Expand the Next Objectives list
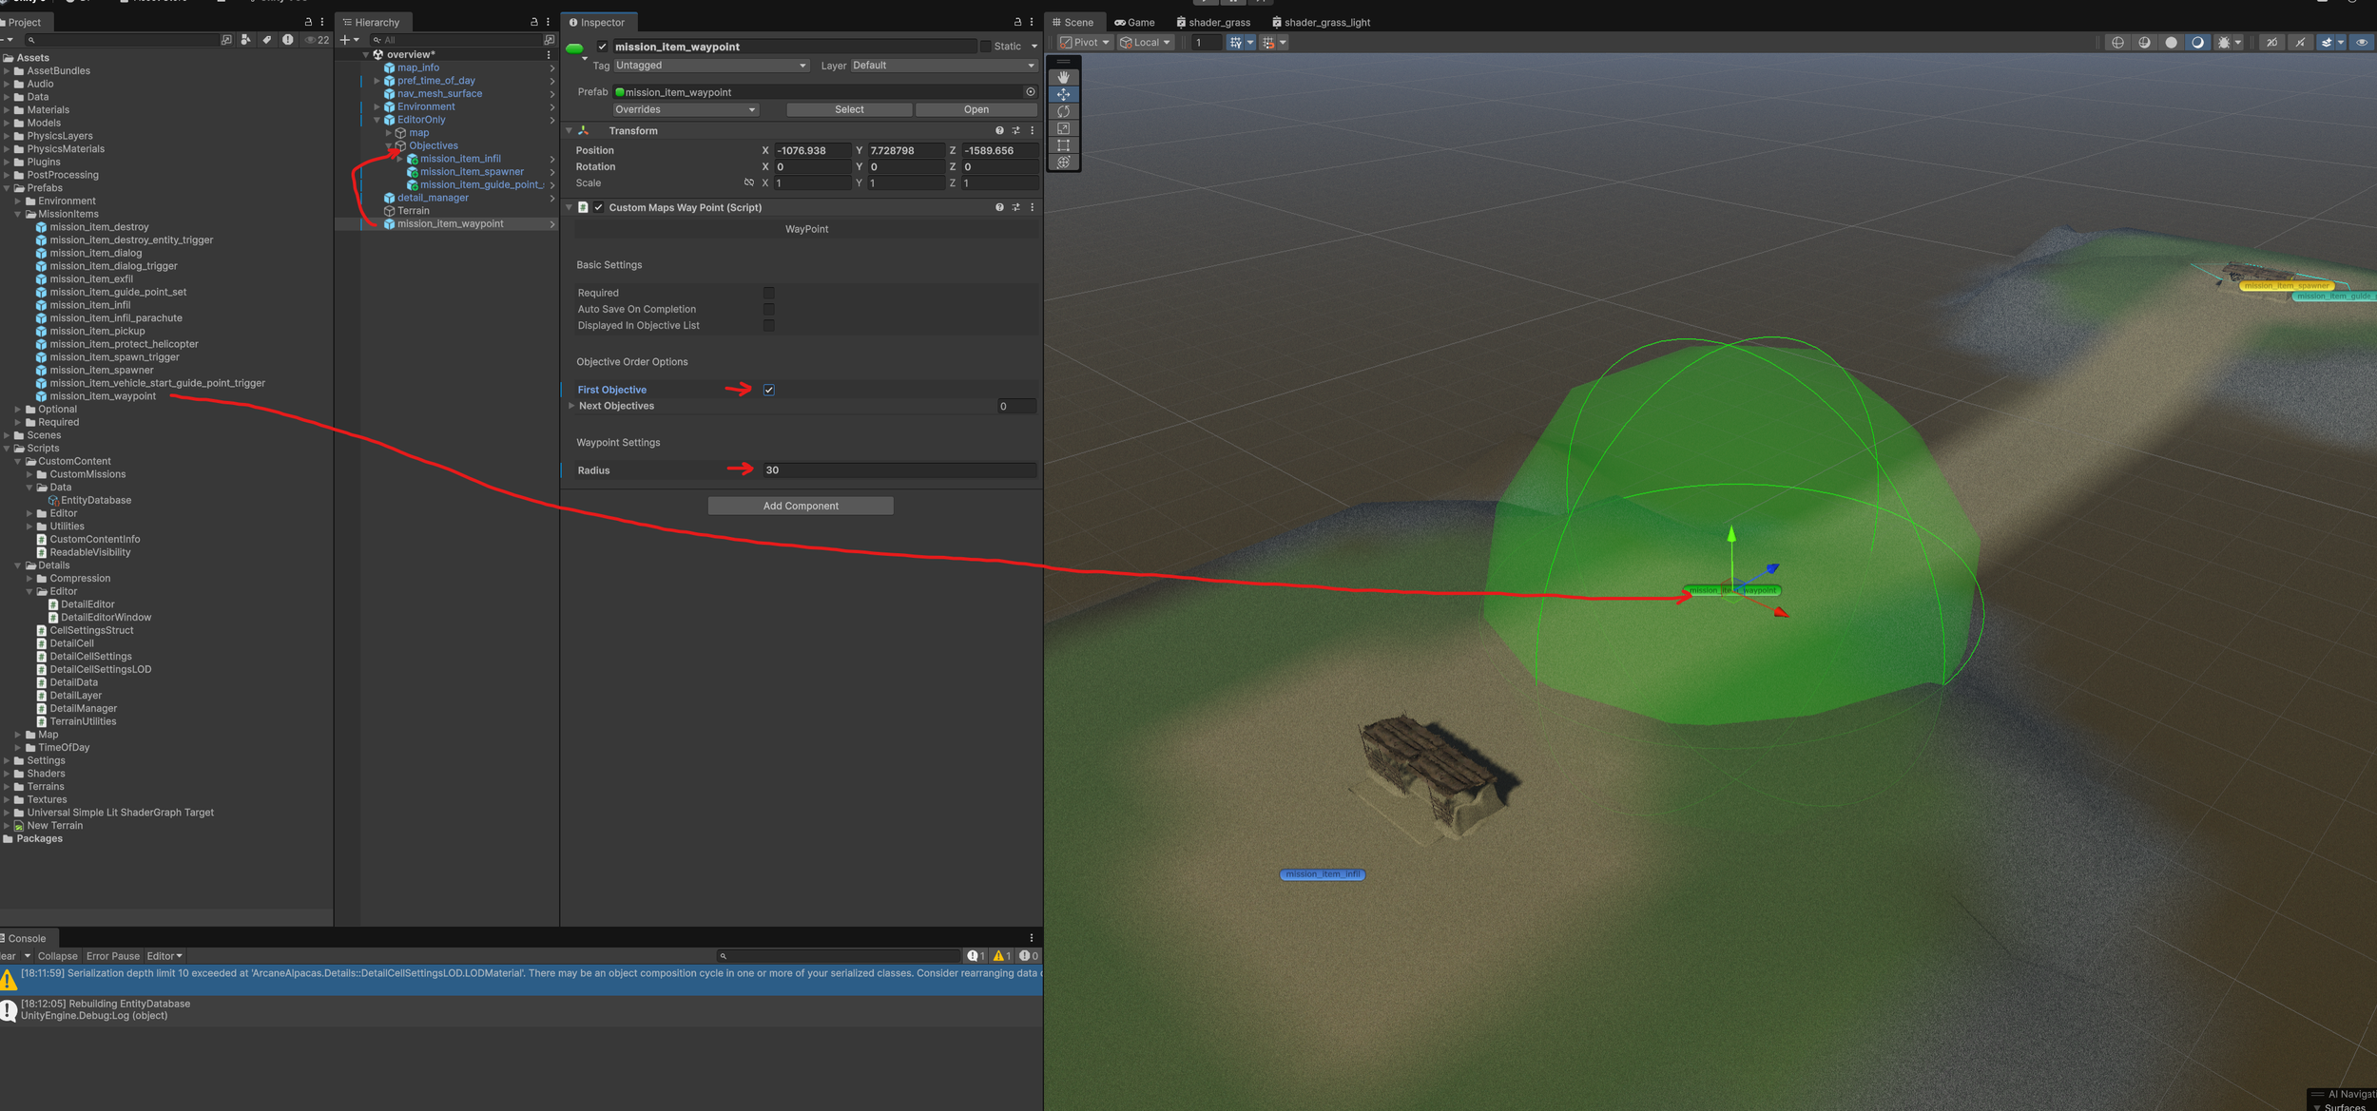2377x1111 pixels. point(571,406)
